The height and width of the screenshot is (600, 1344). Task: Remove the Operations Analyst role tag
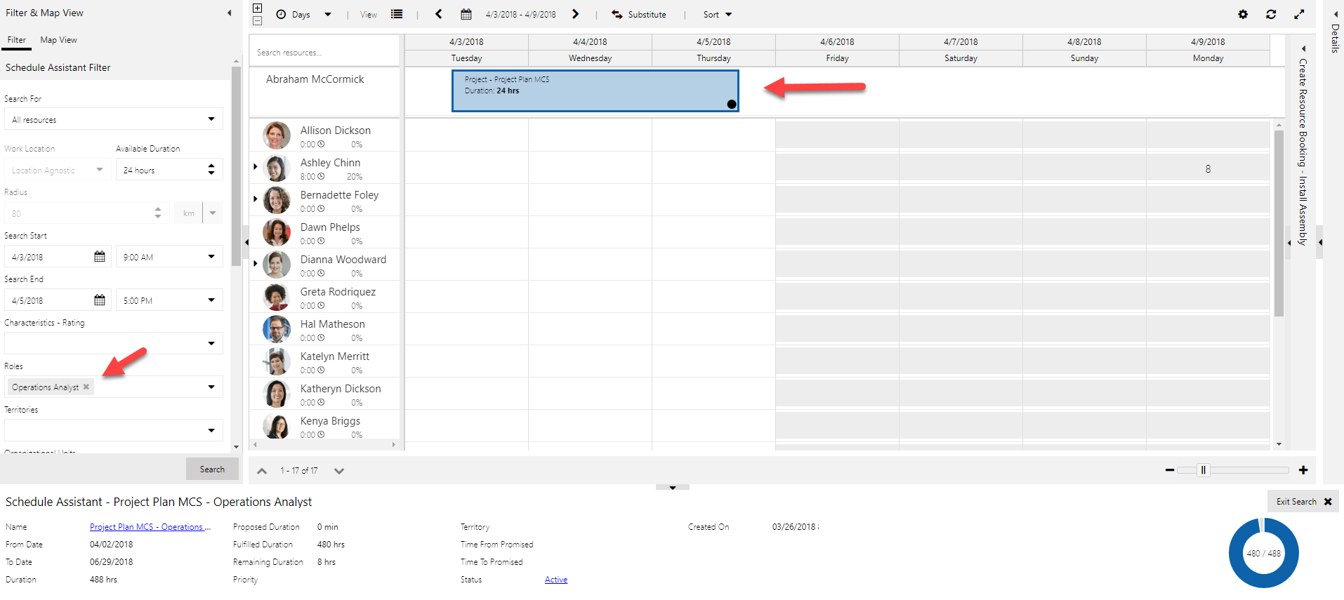[86, 387]
